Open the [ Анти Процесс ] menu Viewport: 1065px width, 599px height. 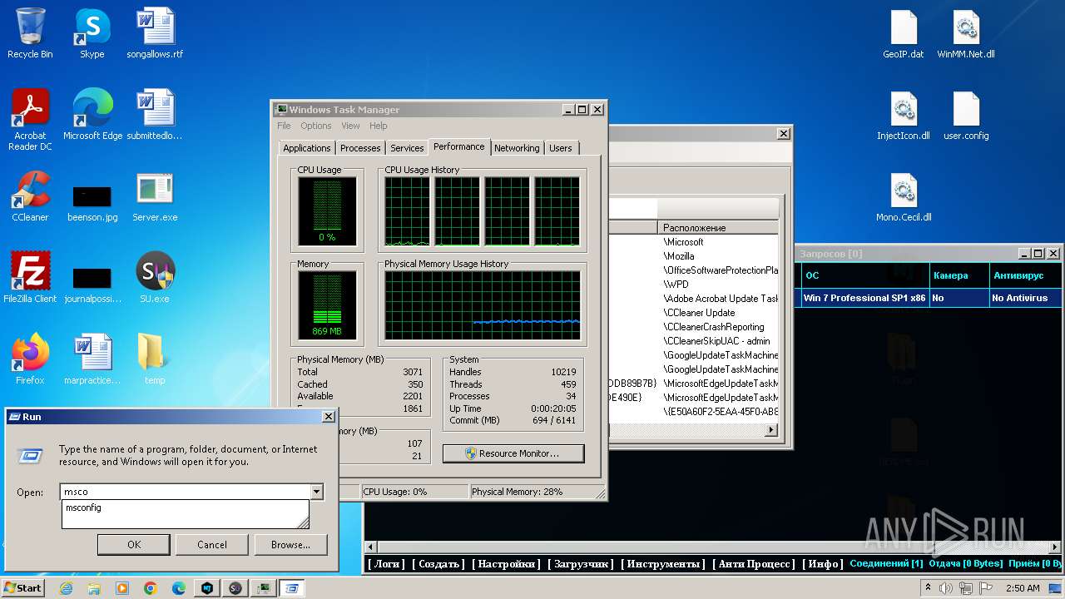point(754,563)
